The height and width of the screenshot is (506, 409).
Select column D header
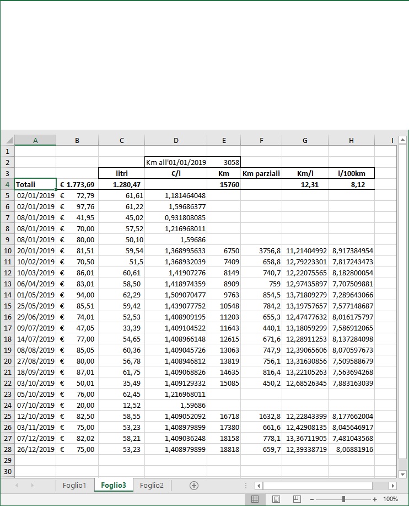(176, 140)
